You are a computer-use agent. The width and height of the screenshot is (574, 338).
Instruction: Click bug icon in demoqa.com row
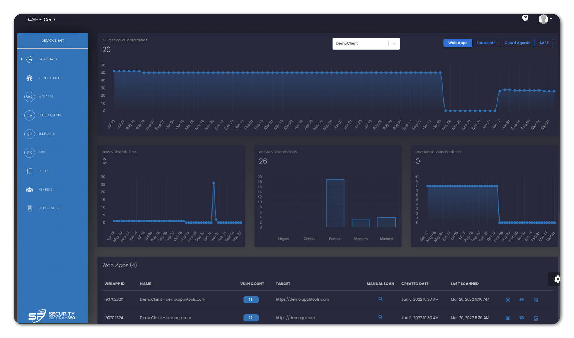click(x=508, y=318)
